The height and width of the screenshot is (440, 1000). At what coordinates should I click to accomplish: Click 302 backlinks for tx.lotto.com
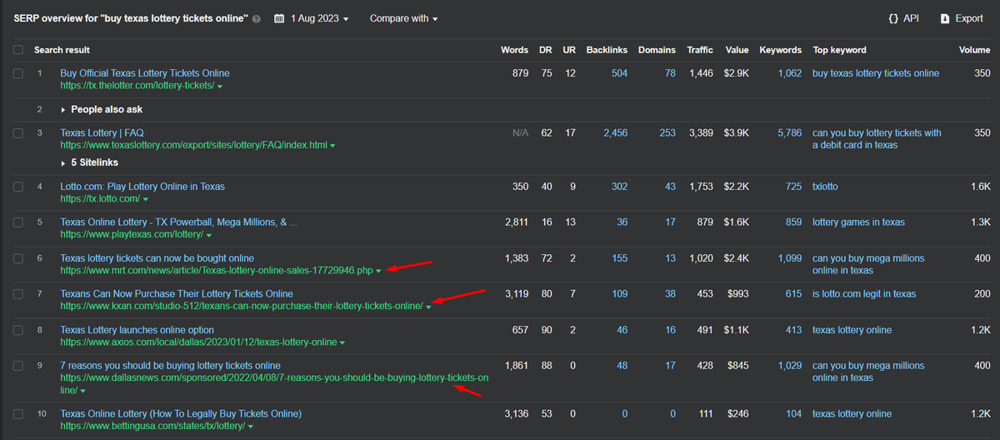click(619, 187)
